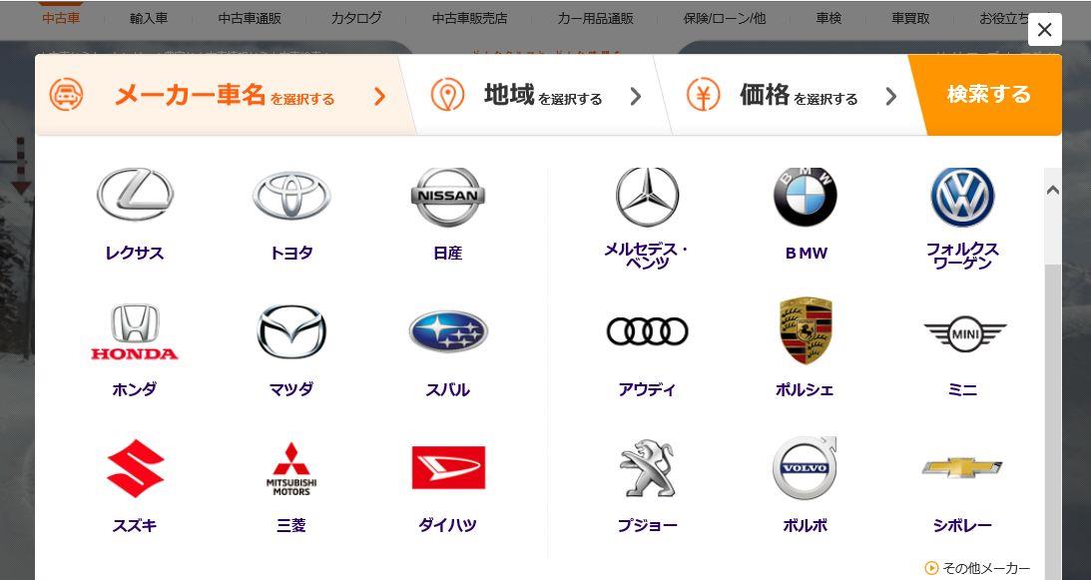1091x580 pixels.
Task: Open その他メーカー link
Action: point(977,568)
